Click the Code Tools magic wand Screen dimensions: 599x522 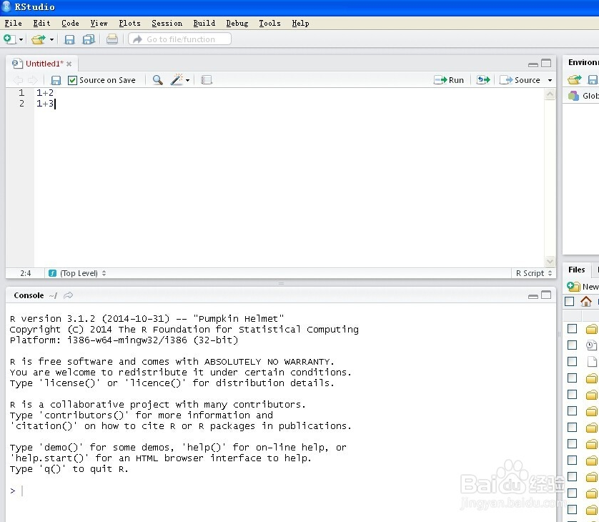pyautogui.click(x=177, y=79)
